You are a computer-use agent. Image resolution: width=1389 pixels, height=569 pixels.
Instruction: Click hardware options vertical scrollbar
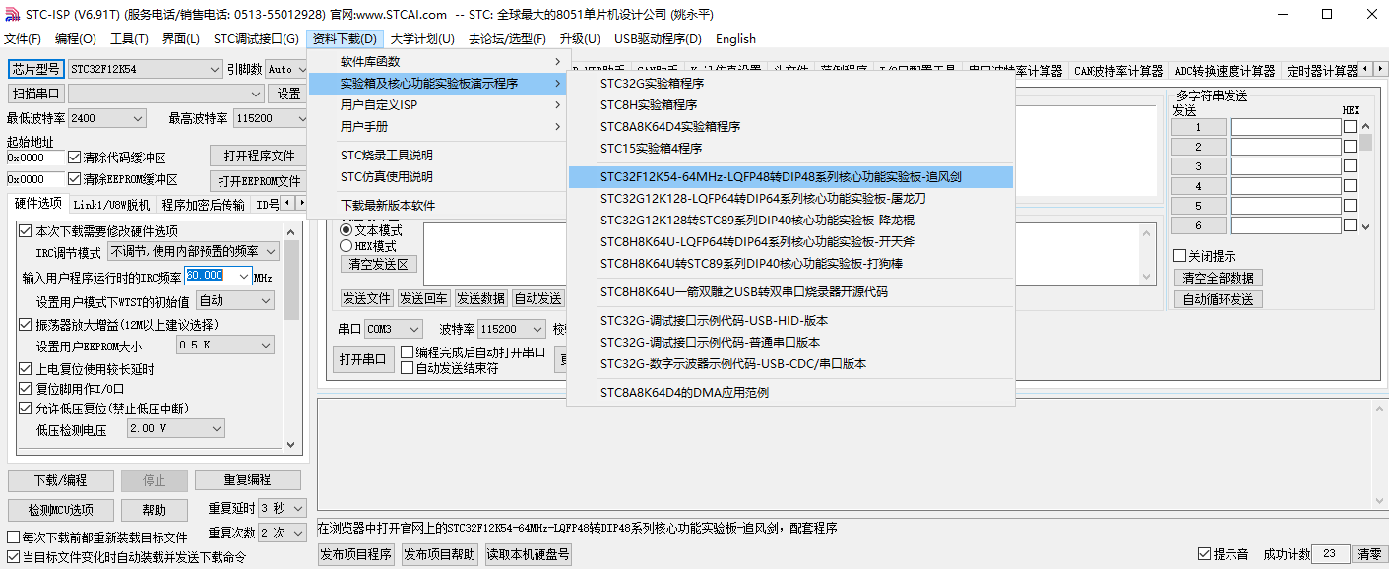tap(291, 337)
